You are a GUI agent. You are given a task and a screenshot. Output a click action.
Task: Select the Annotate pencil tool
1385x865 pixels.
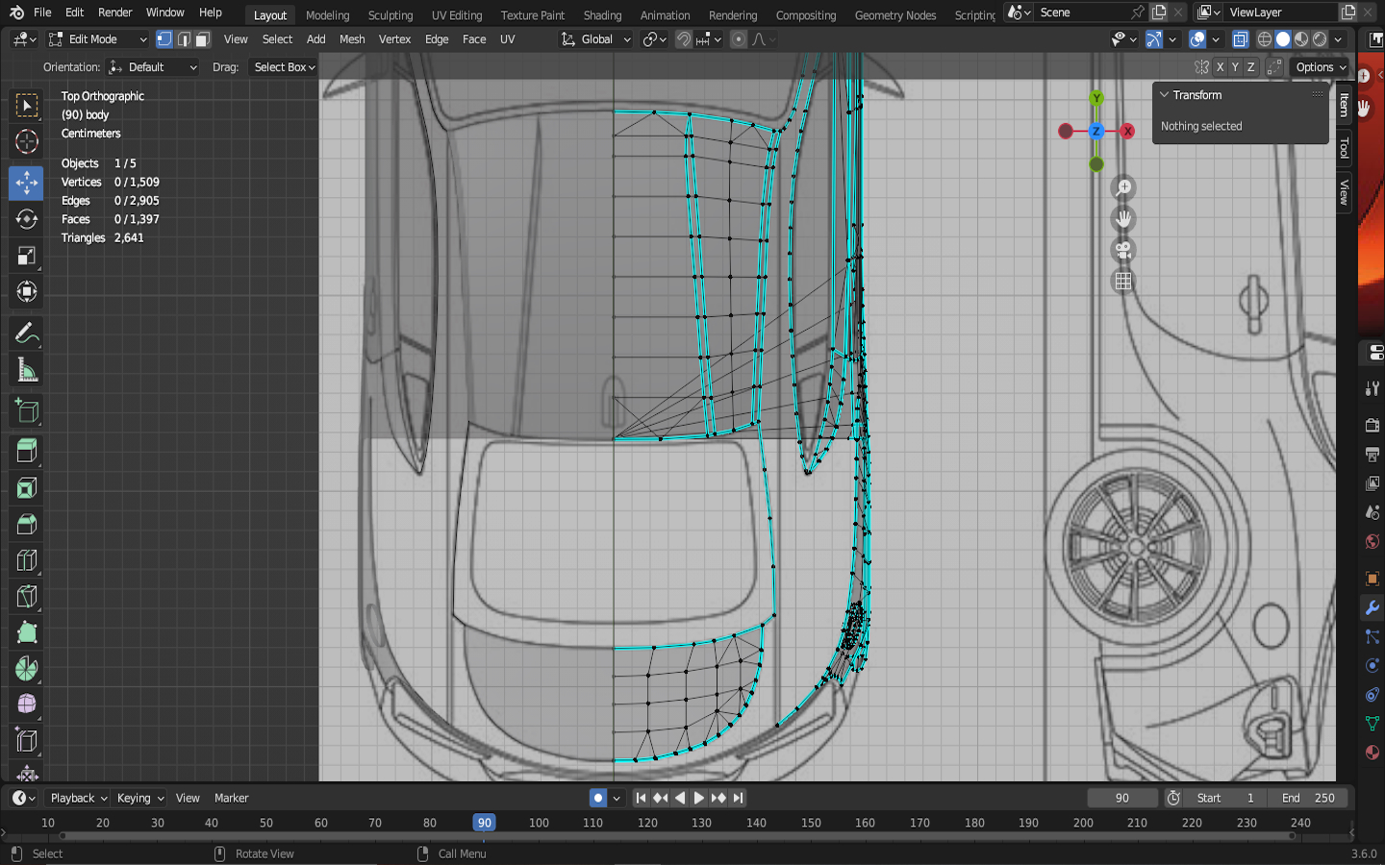pyautogui.click(x=26, y=334)
